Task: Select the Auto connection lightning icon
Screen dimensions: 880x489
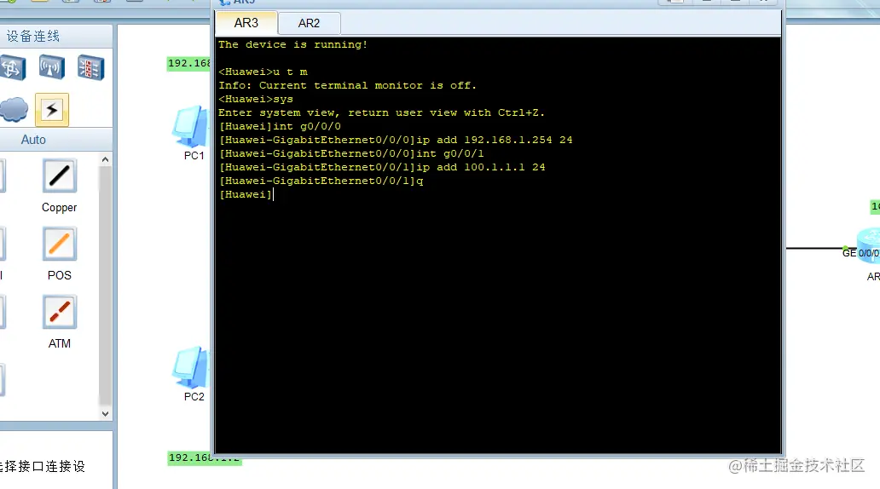Action: pyautogui.click(x=52, y=109)
